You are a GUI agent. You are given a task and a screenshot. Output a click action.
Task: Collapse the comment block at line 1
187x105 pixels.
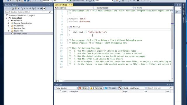[x=67, y=11]
